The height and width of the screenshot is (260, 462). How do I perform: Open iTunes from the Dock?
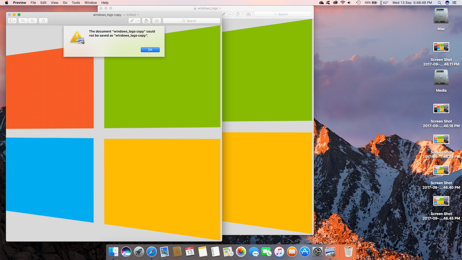279,251
